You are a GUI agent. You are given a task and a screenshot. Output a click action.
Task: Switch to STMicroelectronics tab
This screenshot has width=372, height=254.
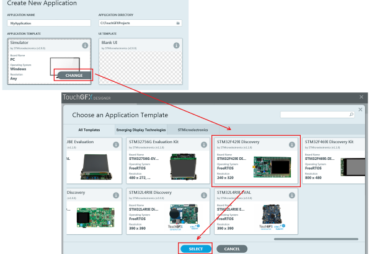(x=192, y=129)
